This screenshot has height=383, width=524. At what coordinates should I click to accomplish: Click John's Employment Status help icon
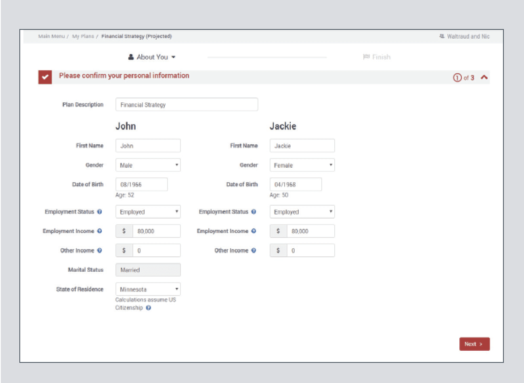click(x=100, y=212)
